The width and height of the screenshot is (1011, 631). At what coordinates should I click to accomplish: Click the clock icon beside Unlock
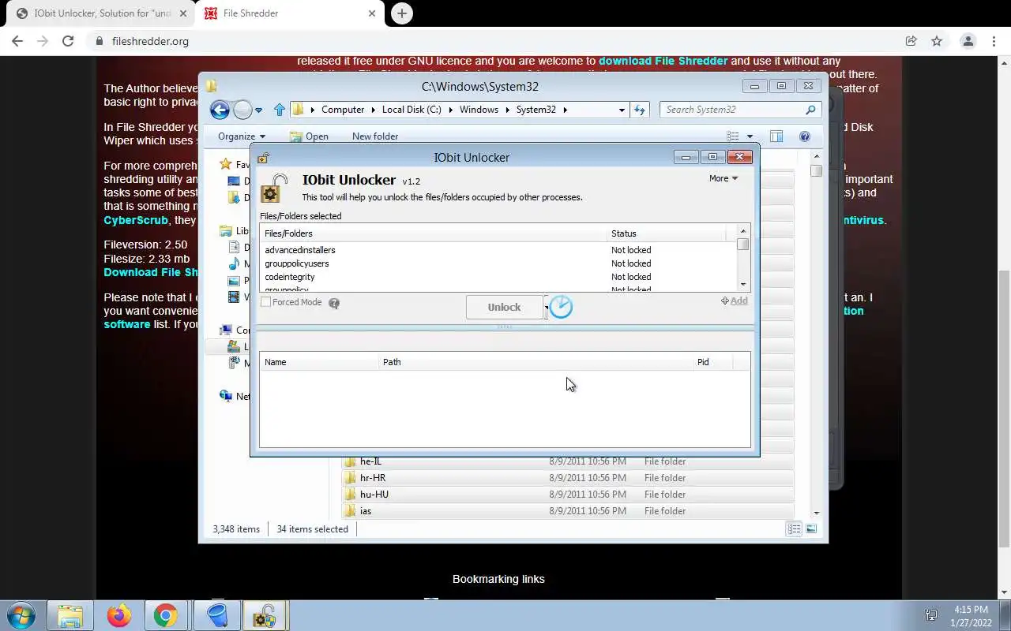pos(561,307)
